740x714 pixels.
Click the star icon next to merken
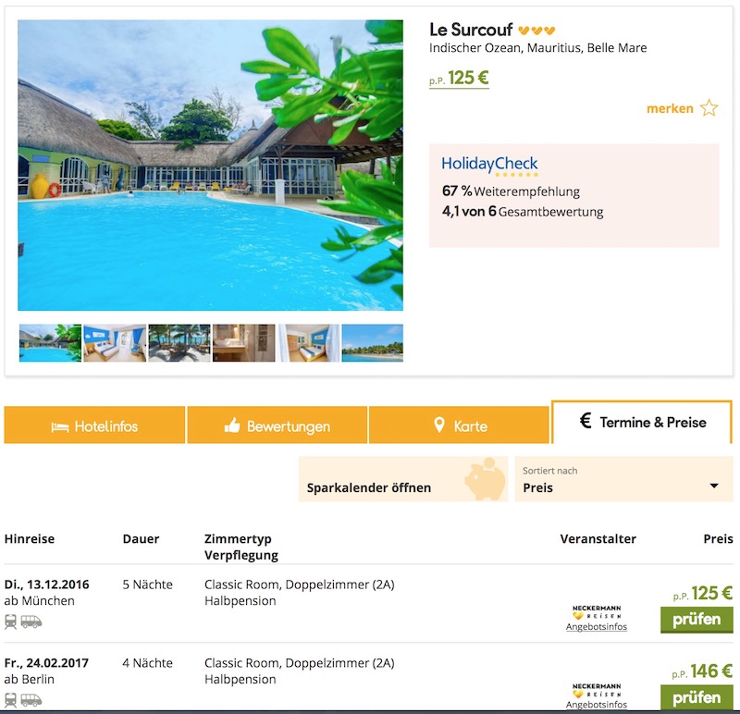pyautogui.click(x=709, y=108)
